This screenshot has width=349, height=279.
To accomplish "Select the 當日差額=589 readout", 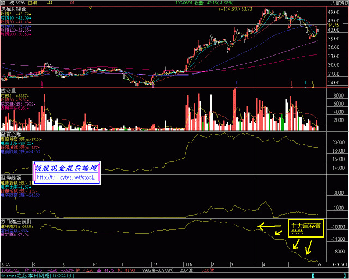I will [x=15, y=231].
